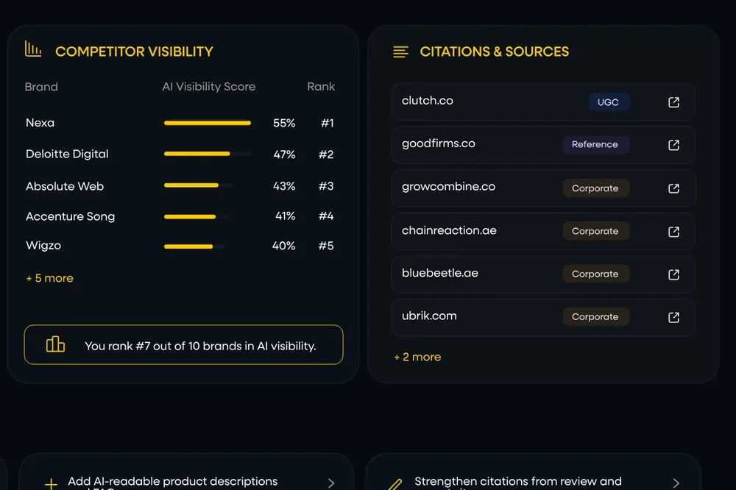Select the clutch.co source name
Viewport: 736px width, 490px height.
pos(427,101)
